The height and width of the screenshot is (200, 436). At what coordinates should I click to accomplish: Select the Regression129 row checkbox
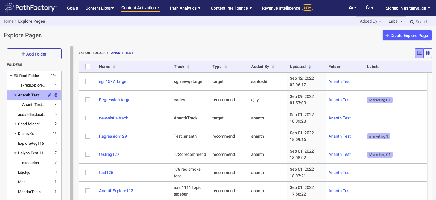pos(88,136)
